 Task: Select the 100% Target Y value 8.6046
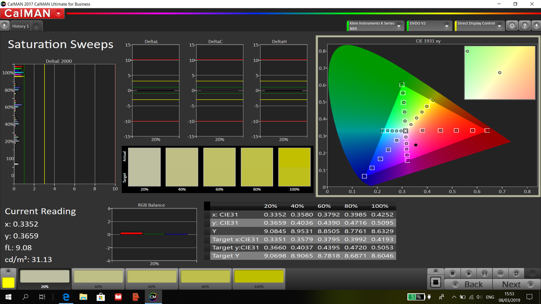point(383,256)
